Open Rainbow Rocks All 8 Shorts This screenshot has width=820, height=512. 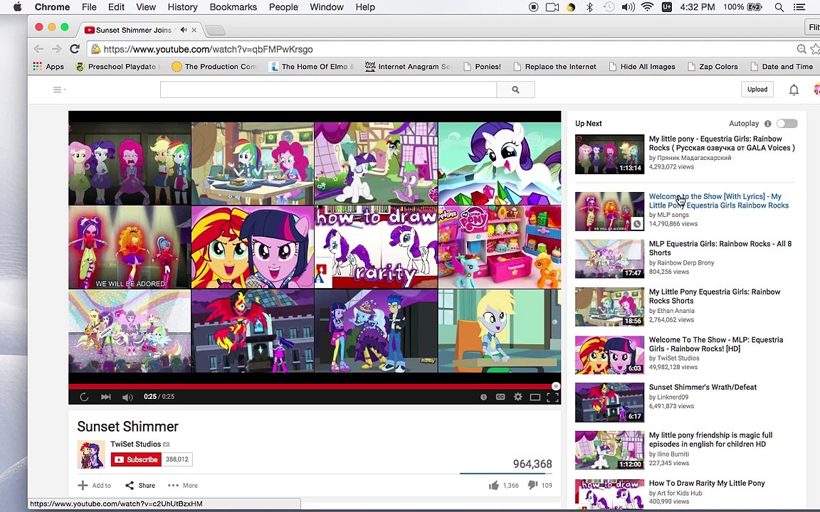tap(720, 248)
